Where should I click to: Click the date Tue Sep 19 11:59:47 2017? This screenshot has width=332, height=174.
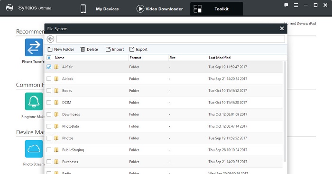(x=228, y=67)
